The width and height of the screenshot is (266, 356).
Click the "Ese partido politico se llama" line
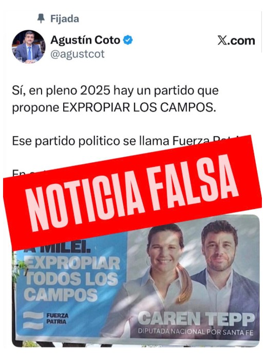(x=91, y=141)
